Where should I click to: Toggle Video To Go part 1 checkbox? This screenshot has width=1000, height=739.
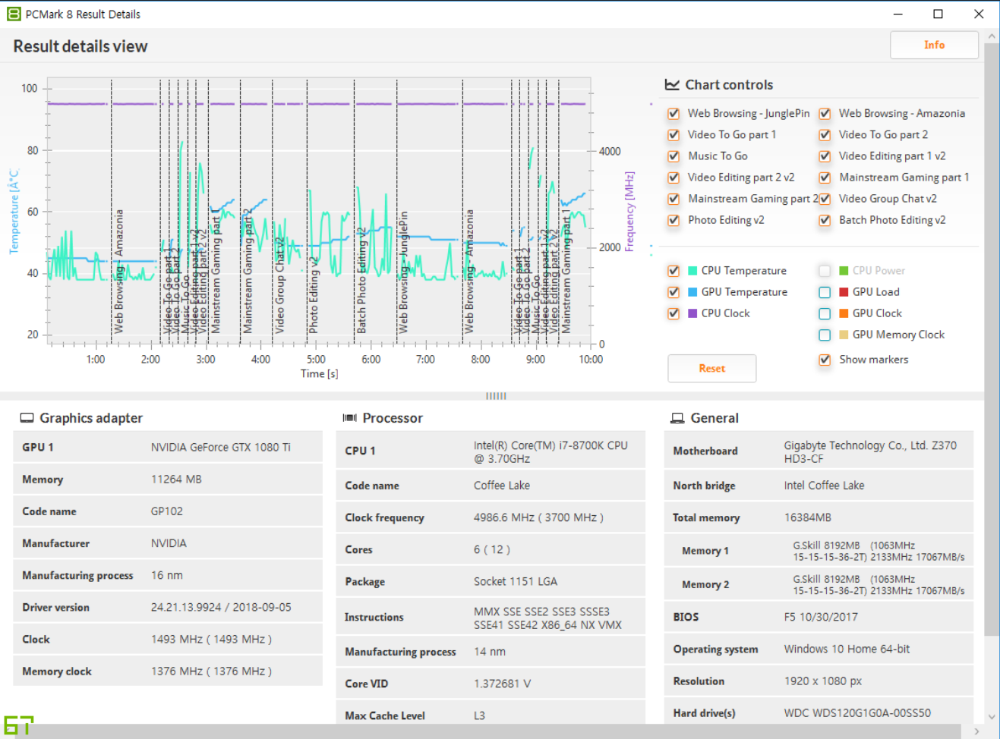point(674,135)
